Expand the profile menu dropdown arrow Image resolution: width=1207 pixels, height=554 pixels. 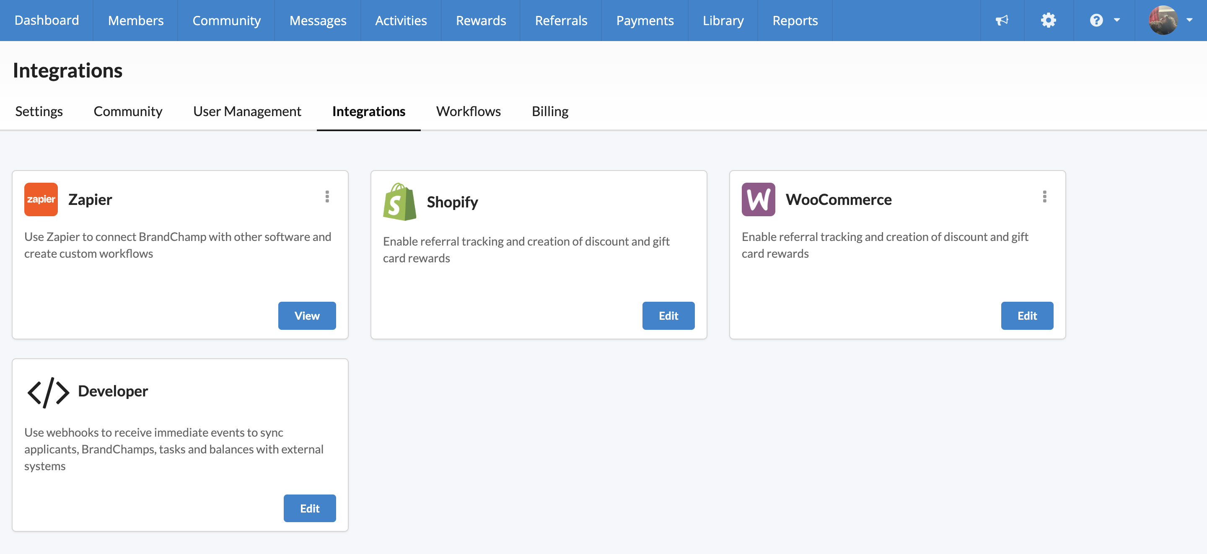pyautogui.click(x=1189, y=20)
